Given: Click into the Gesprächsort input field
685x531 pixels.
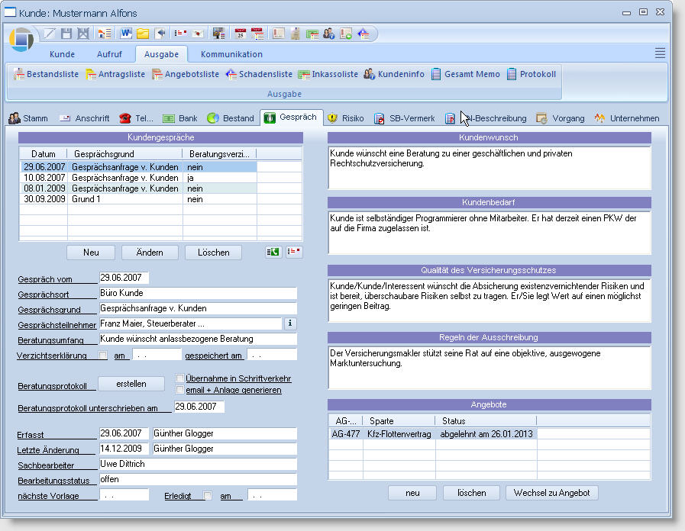Looking at the screenshot, I should point(198,293).
